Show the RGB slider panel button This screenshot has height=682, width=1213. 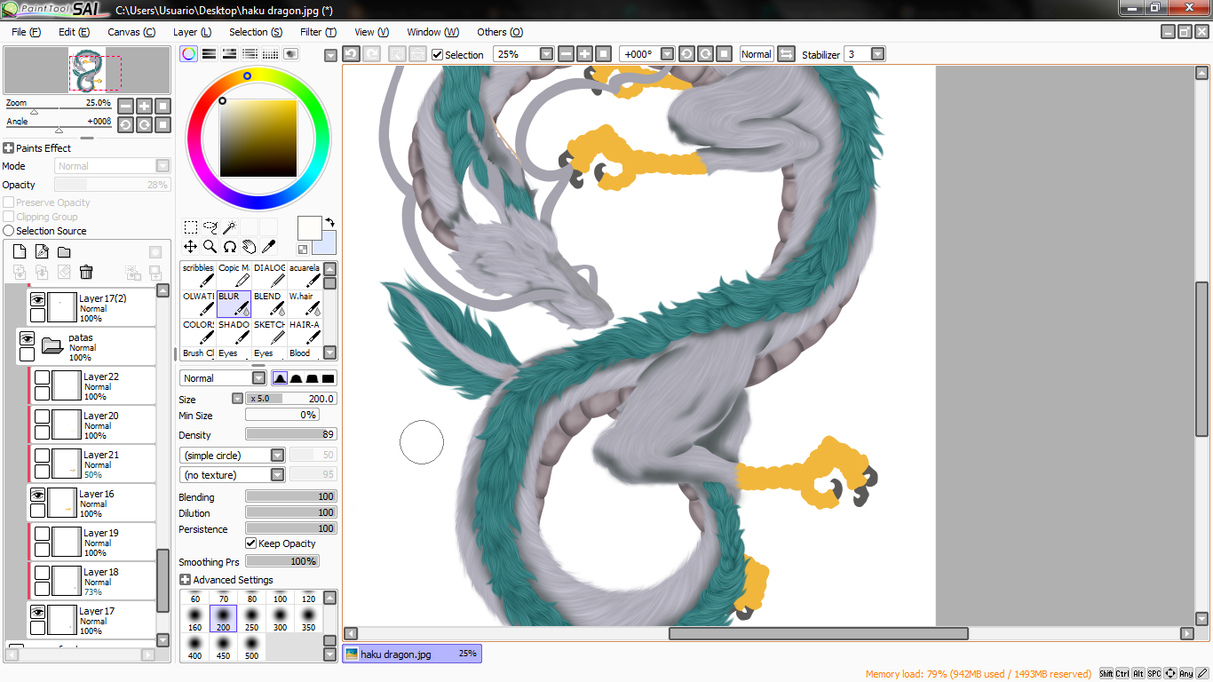point(209,54)
